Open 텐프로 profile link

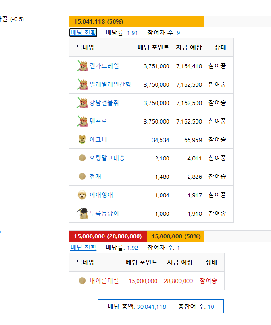pyautogui.click(x=98, y=121)
